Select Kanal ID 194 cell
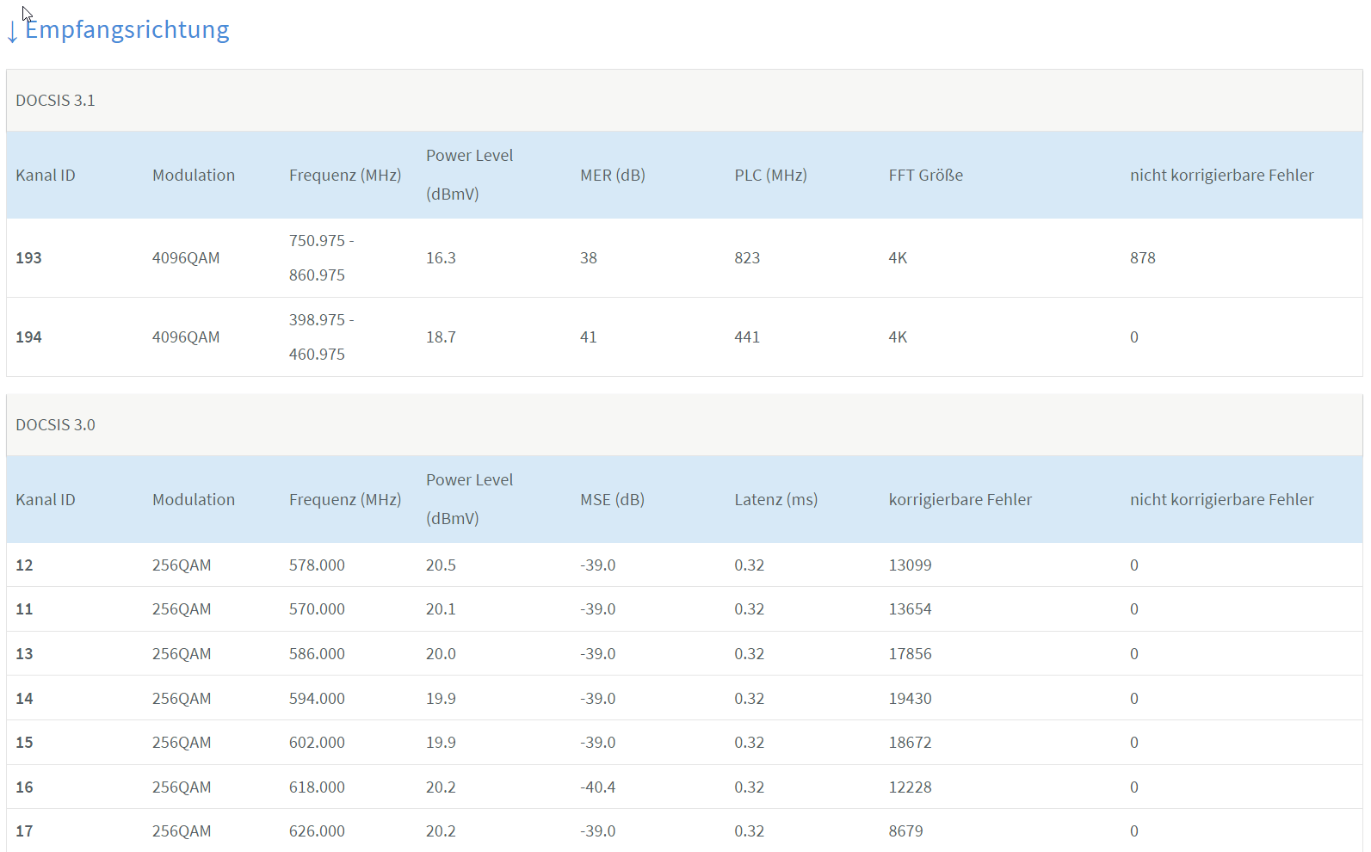This screenshot has height=852, width=1371. click(28, 337)
